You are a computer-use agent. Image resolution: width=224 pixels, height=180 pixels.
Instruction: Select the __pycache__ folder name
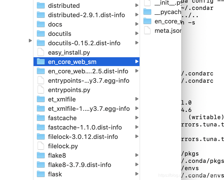coord(168,12)
